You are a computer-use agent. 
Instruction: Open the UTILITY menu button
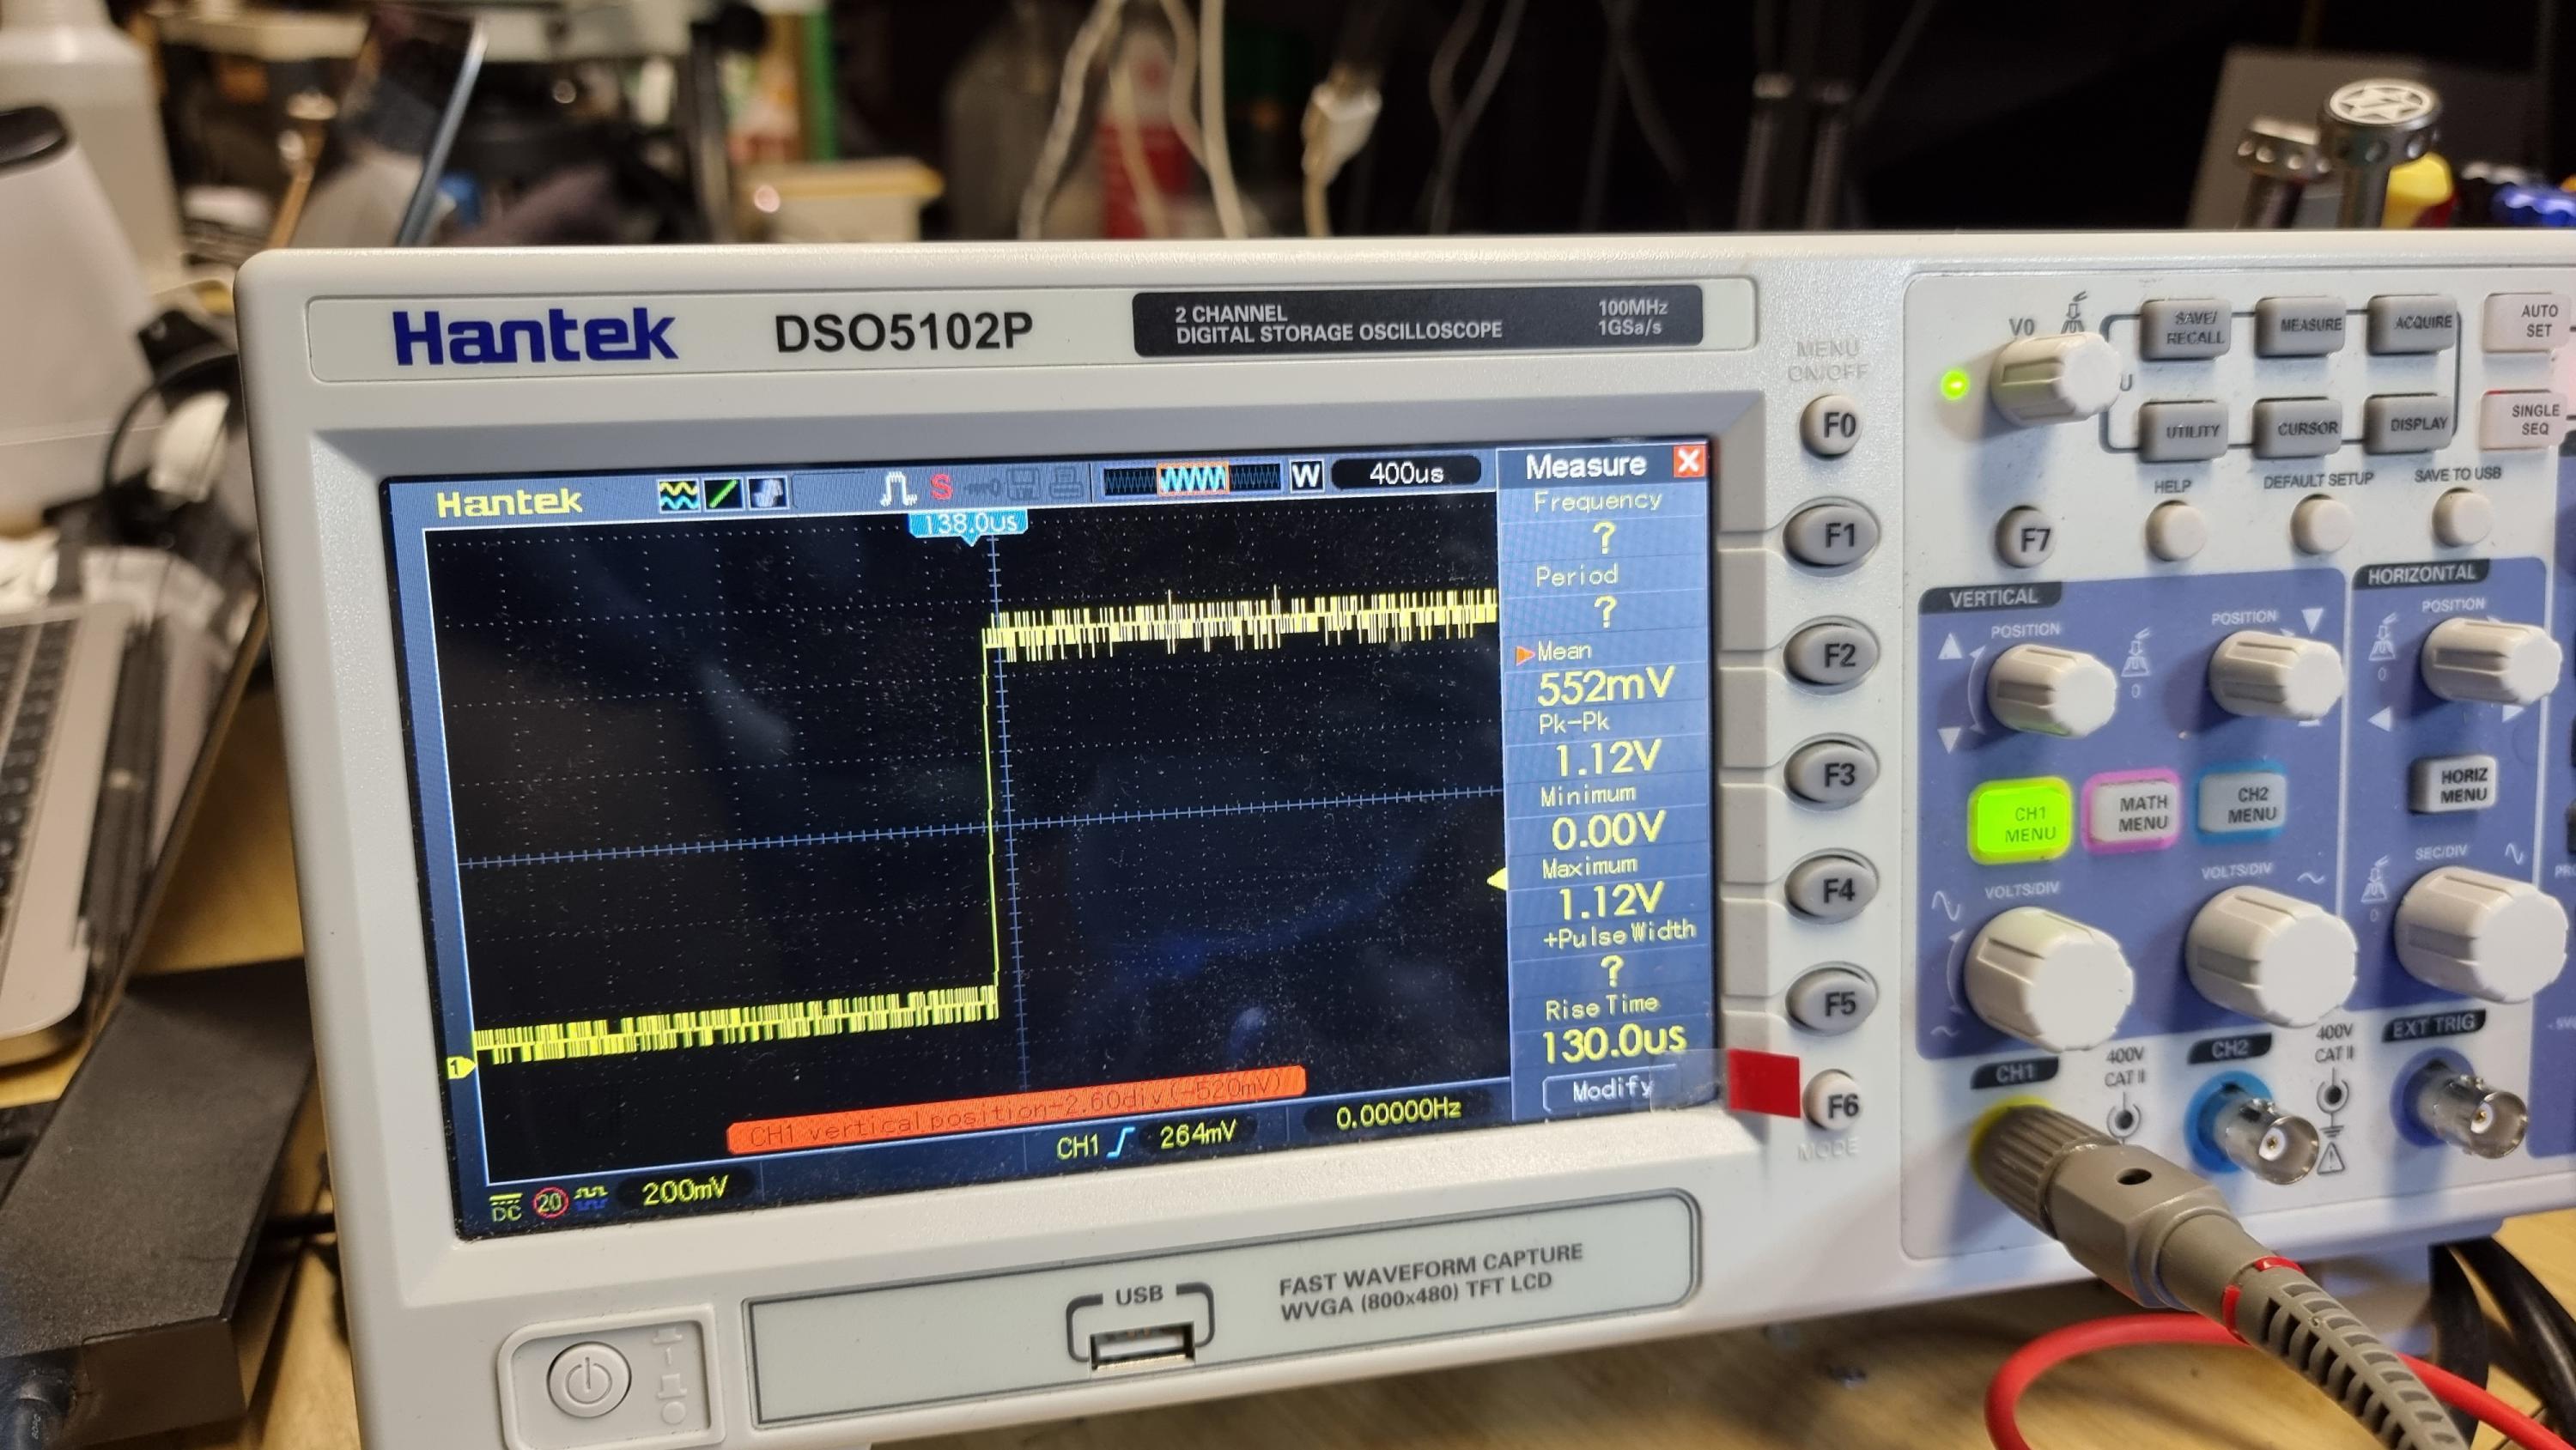coord(2192,432)
